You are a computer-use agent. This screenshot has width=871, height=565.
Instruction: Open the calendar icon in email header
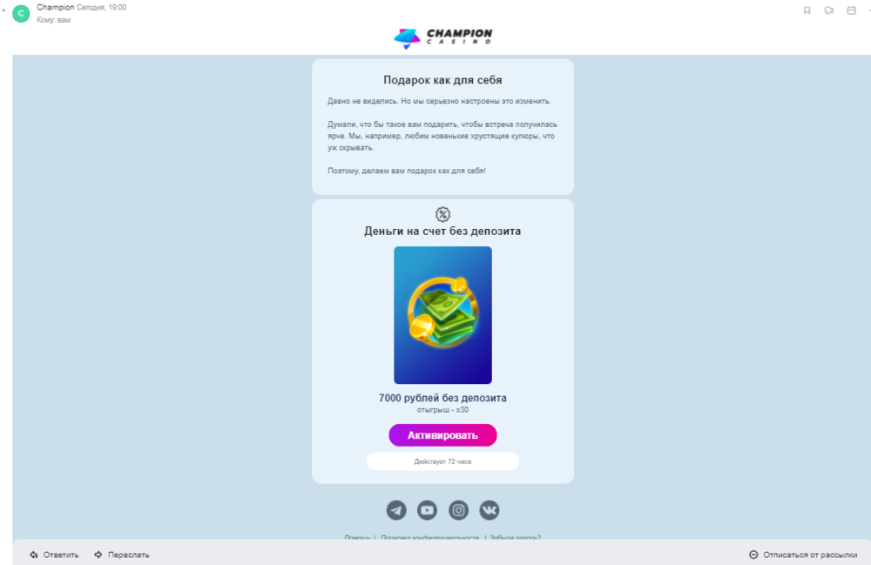pos(851,10)
